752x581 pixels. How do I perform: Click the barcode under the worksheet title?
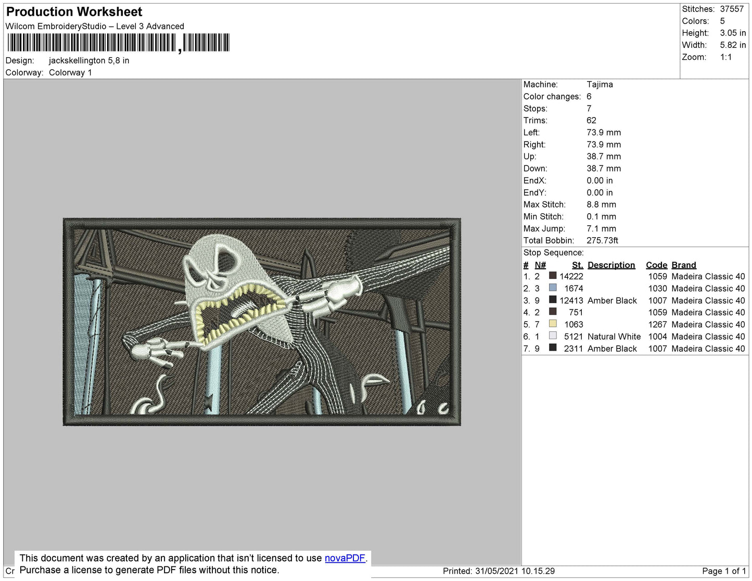click(118, 43)
